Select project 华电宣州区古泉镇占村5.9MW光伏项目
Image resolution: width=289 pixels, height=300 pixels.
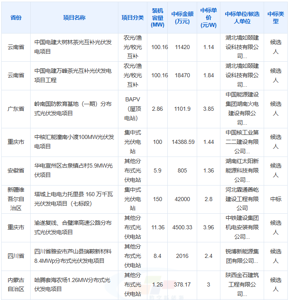click(73, 170)
